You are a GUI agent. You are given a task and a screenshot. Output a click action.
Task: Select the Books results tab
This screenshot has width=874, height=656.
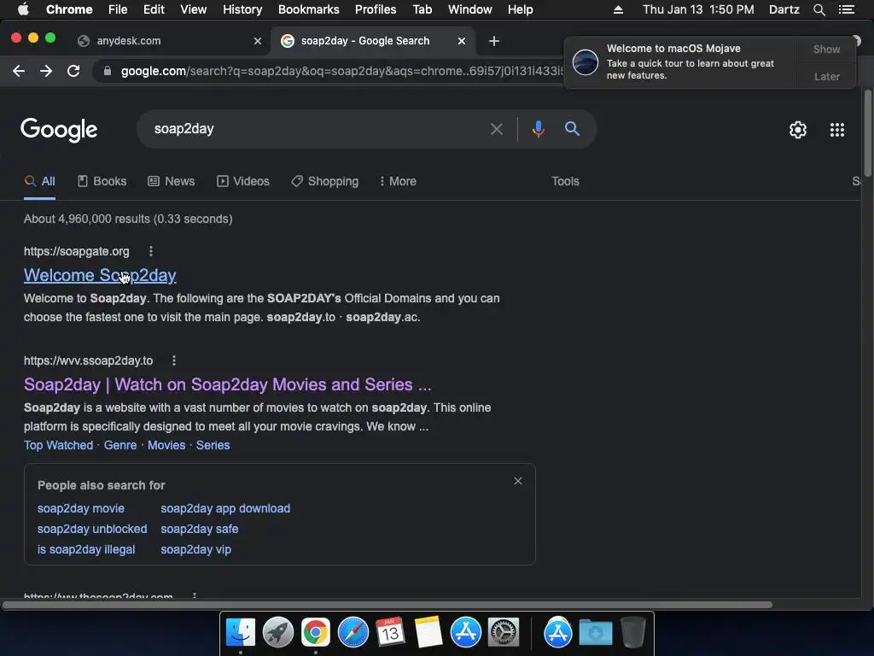[102, 181]
